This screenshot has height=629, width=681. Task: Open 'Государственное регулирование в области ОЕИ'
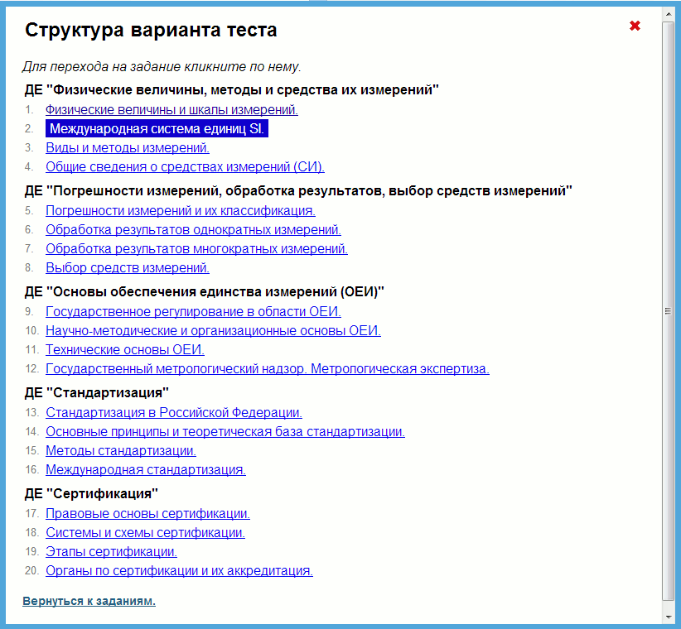(193, 312)
